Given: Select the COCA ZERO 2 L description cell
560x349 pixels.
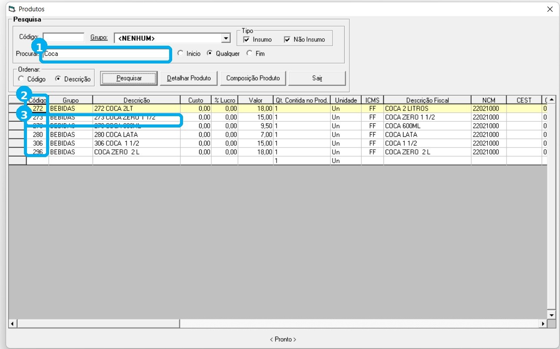Looking at the screenshot, I should click(x=137, y=152).
